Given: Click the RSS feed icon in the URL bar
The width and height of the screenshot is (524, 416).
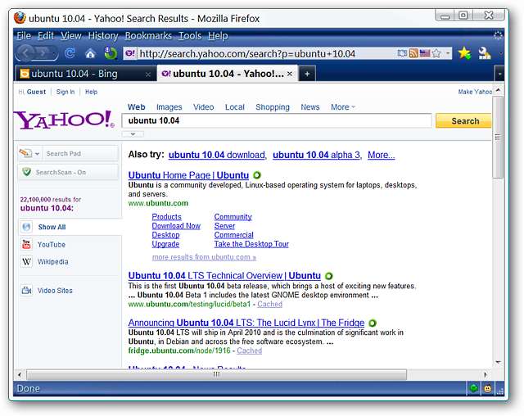Looking at the screenshot, I should (413, 53).
